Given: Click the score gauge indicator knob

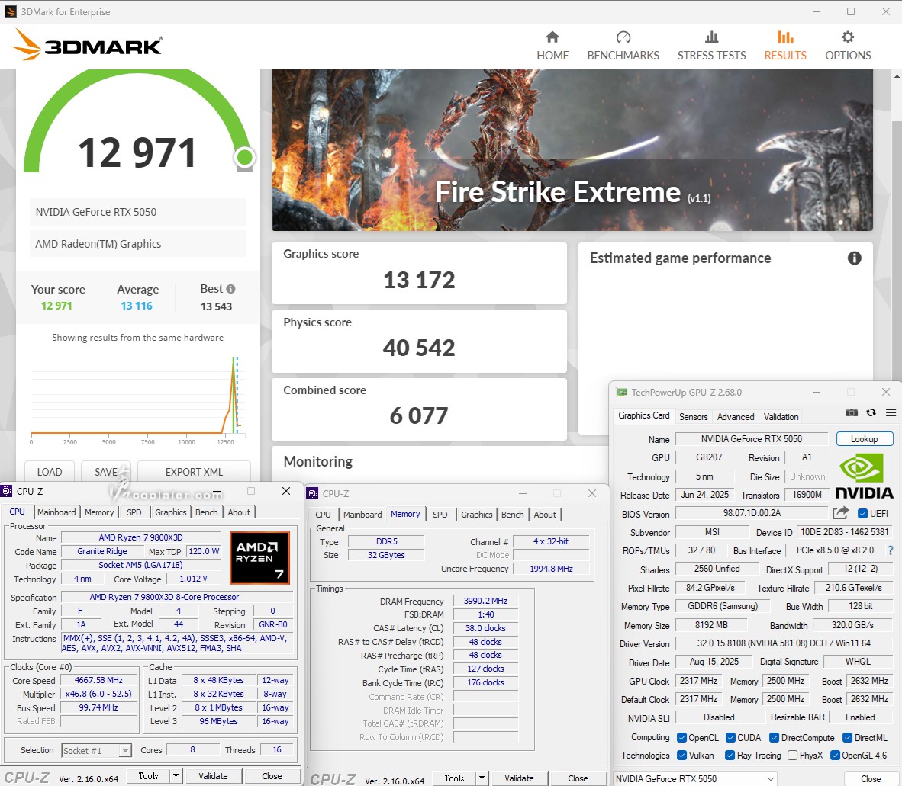Looking at the screenshot, I should click(244, 157).
